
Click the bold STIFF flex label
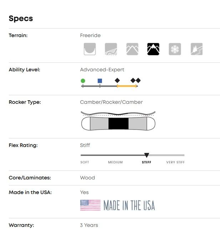(x=147, y=162)
